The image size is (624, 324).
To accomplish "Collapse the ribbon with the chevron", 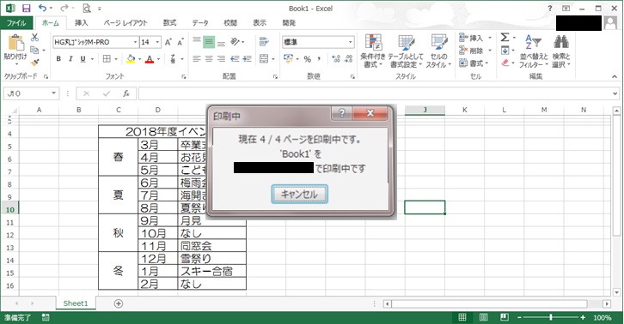I will tap(615, 76).
